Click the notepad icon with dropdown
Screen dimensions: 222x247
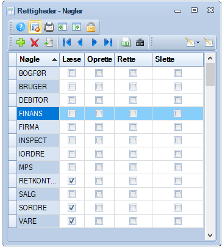[x=190, y=42]
